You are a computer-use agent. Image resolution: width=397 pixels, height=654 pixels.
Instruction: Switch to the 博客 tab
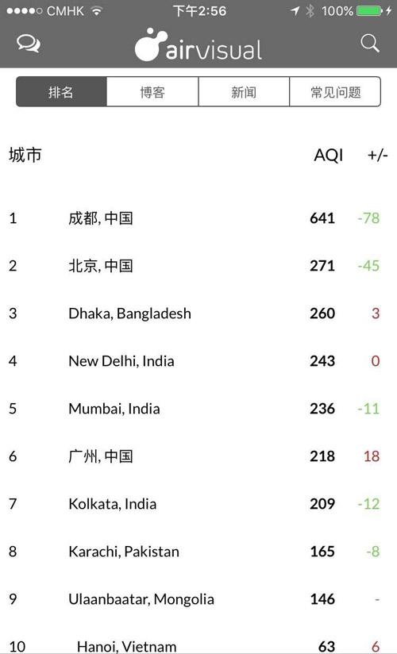(x=152, y=92)
